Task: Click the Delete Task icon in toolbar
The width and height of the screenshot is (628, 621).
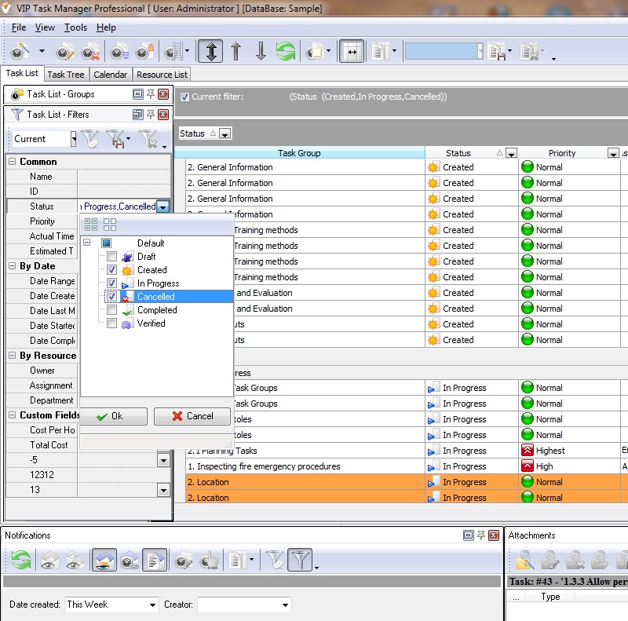Action: pyautogui.click(x=90, y=52)
